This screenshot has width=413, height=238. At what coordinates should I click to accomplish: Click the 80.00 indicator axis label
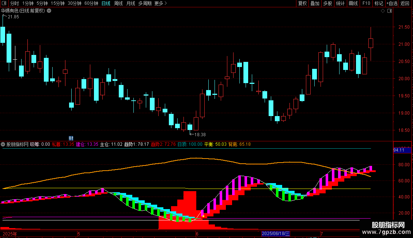click(x=404, y=165)
